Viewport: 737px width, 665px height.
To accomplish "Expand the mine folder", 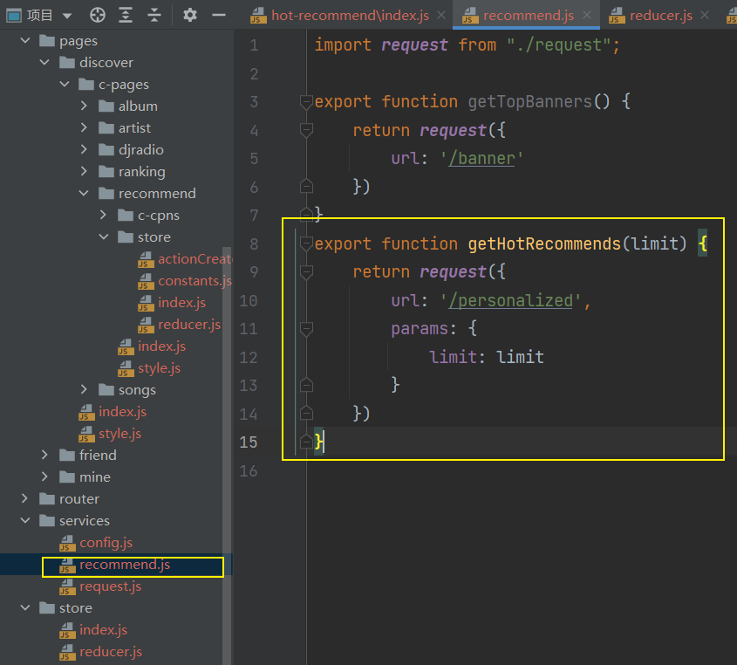I will 44,476.
